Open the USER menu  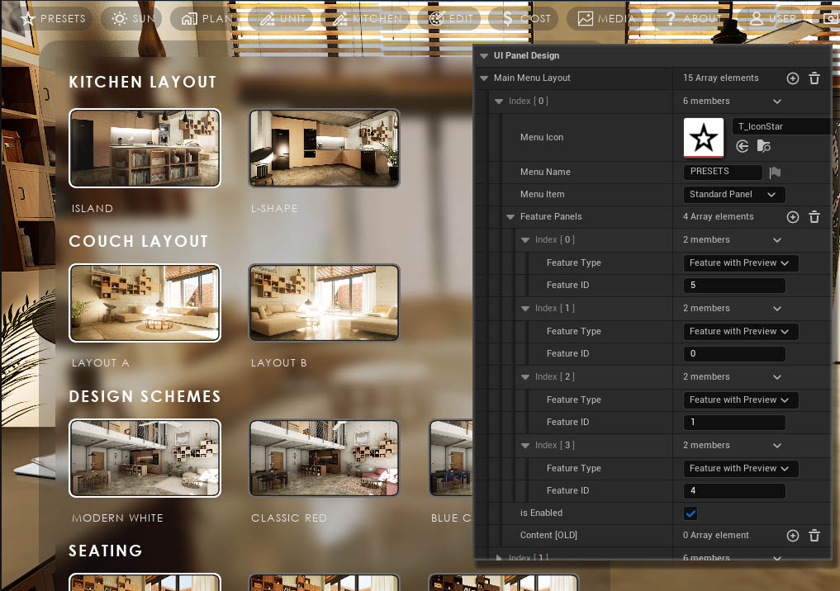pos(772,19)
